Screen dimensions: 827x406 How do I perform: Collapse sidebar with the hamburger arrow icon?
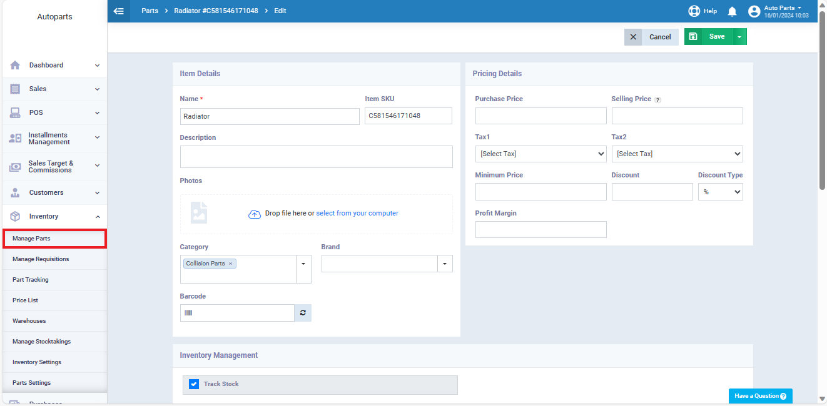coord(119,11)
